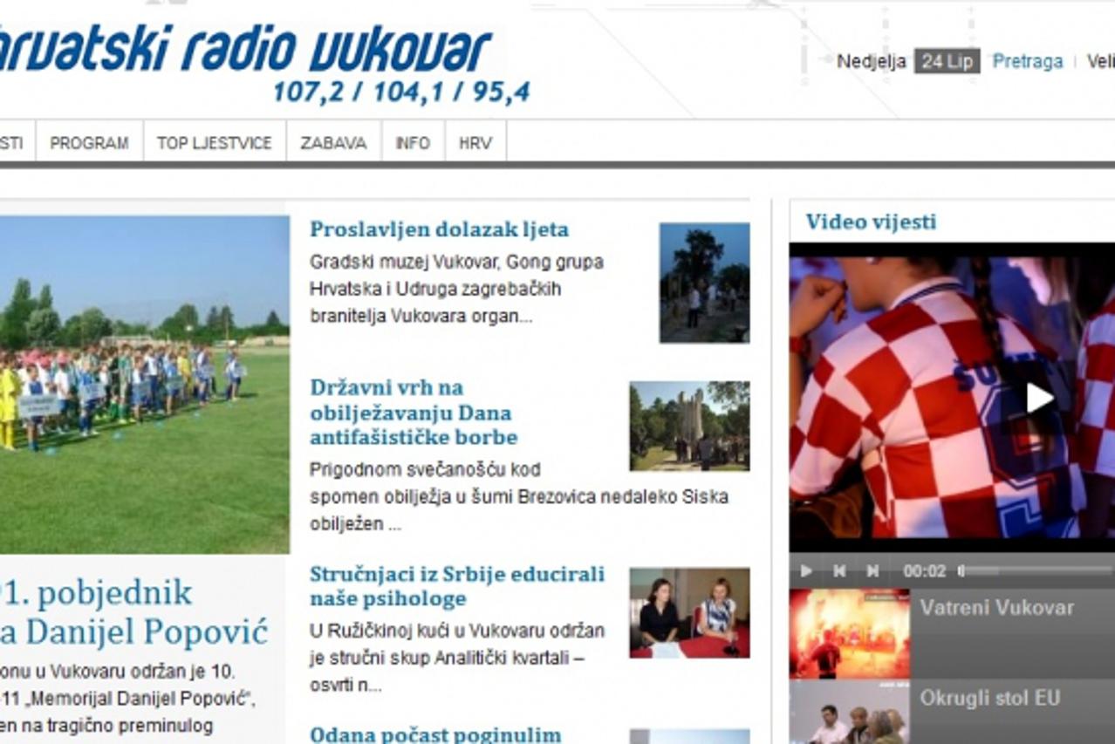Click the play icon in the player control bar
1115x744 pixels.
point(806,570)
